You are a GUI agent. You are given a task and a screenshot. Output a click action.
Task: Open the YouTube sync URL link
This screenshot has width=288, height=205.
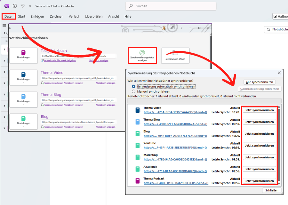point(175,148)
